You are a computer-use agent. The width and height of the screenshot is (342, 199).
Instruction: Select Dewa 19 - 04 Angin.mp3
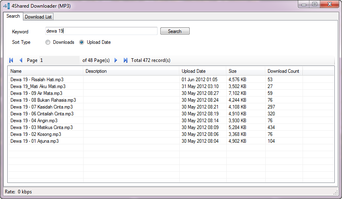(34, 121)
